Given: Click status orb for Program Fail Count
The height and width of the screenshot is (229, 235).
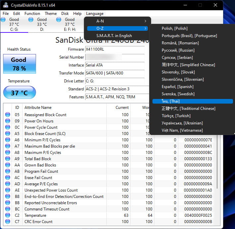Looking at the screenshot, I should click(8, 171).
